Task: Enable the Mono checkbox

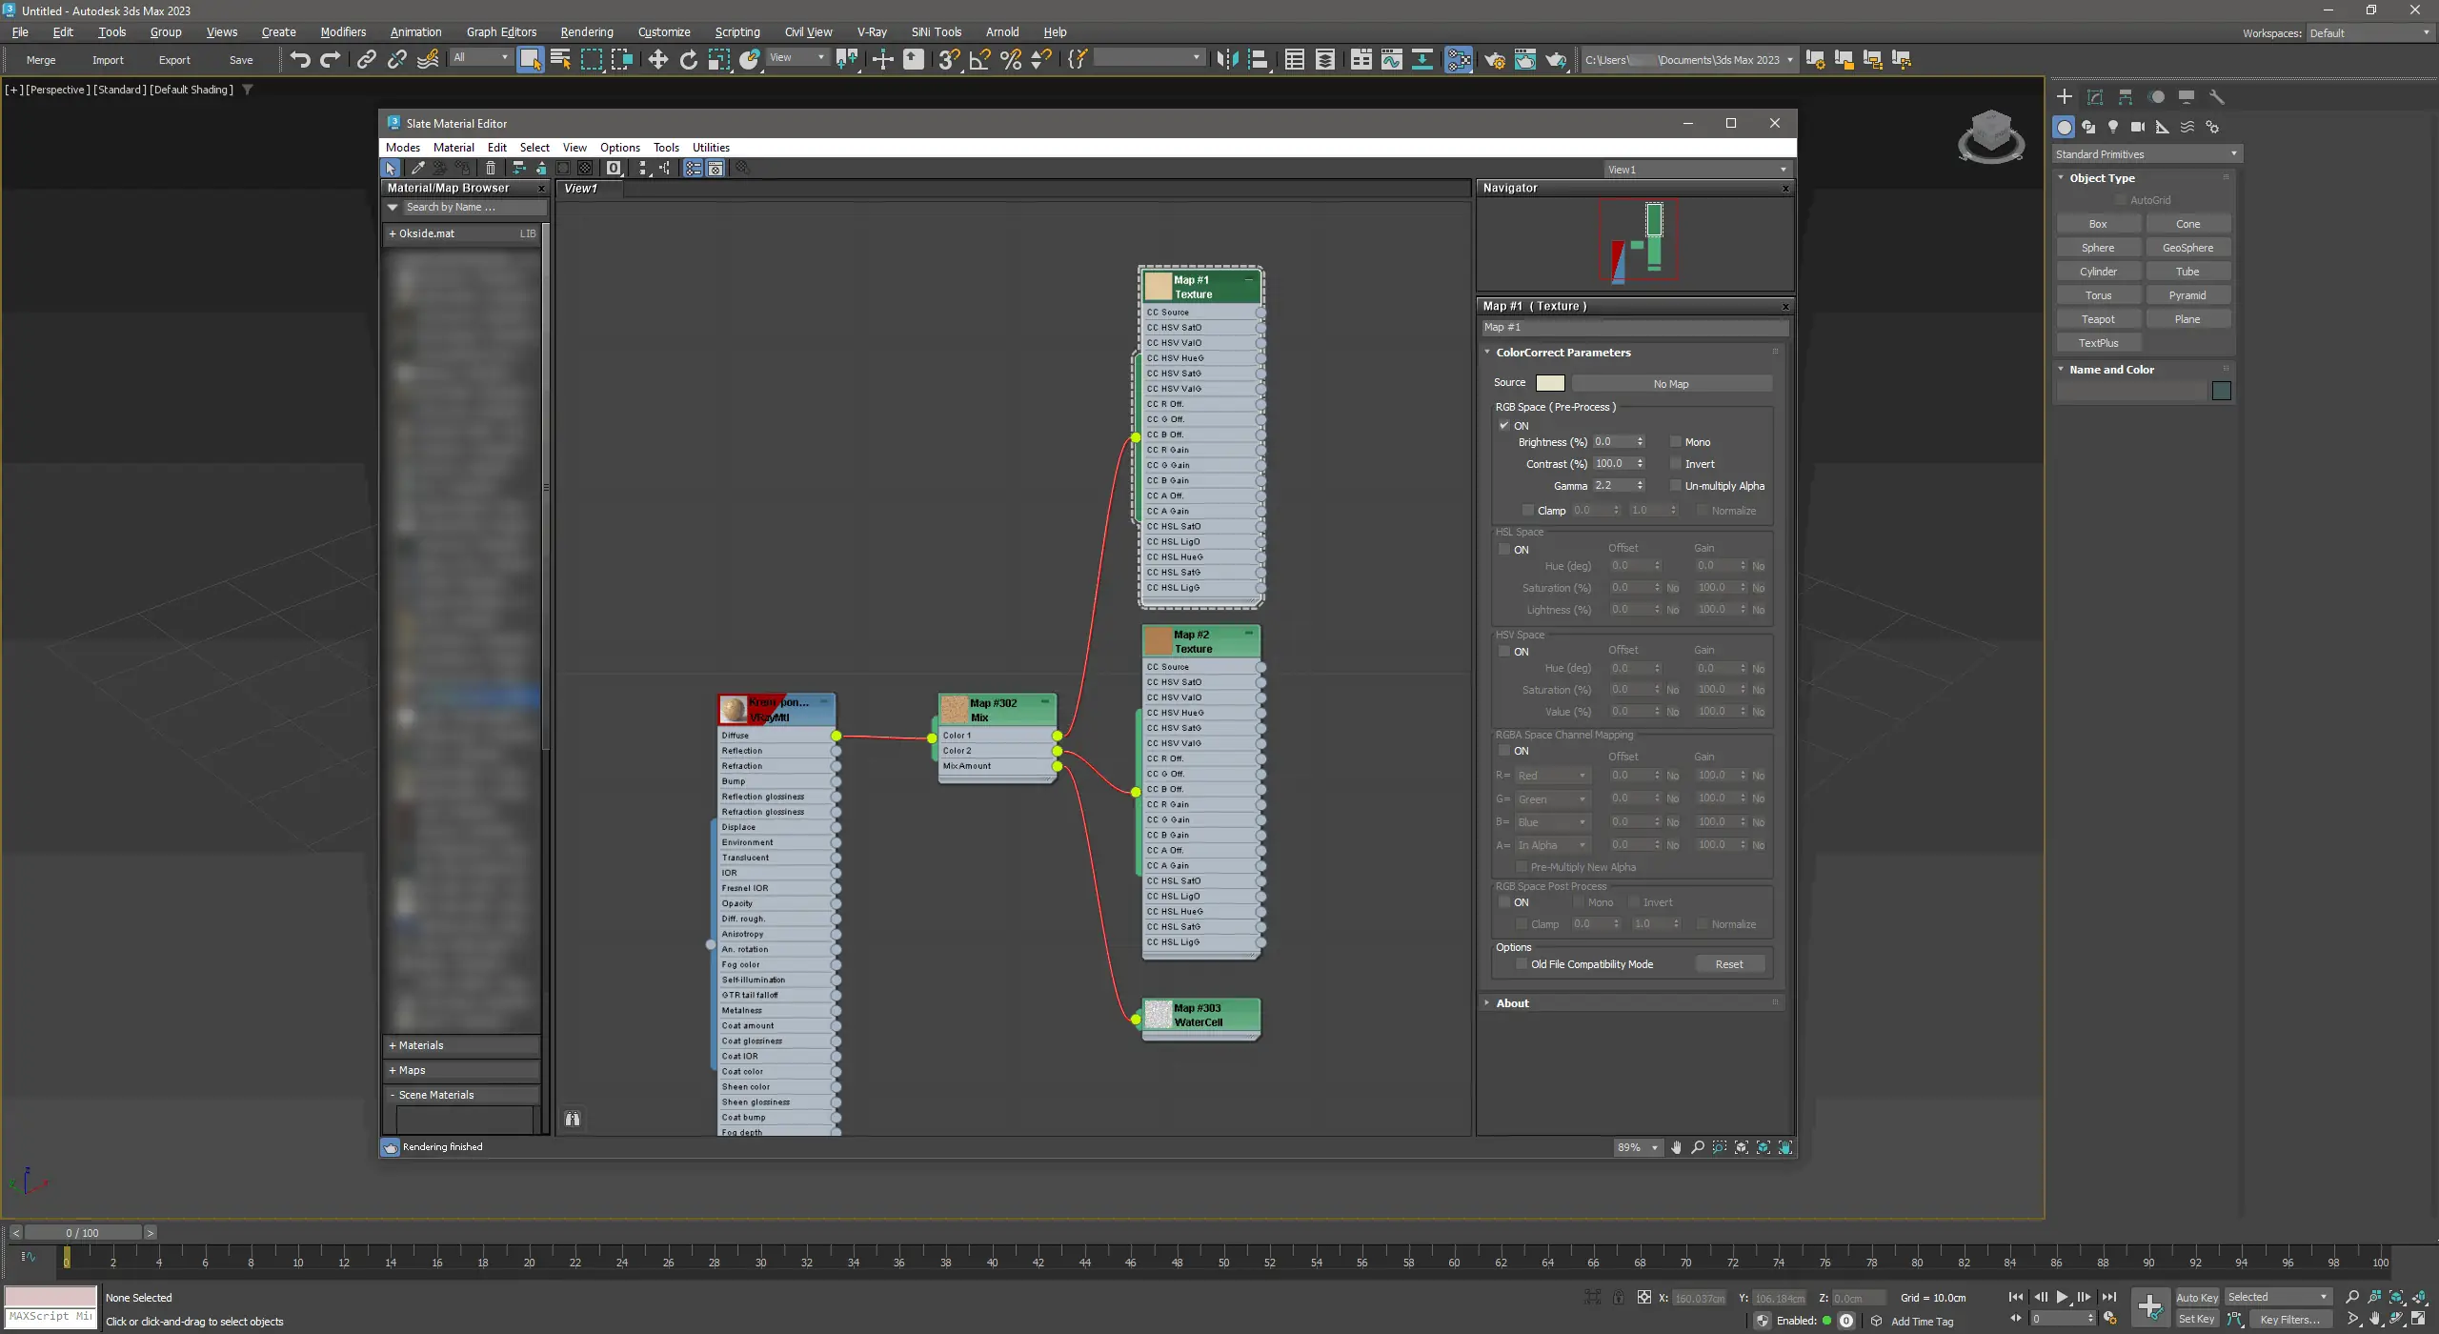Action: pyautogui.click(x=1676, y=442)
